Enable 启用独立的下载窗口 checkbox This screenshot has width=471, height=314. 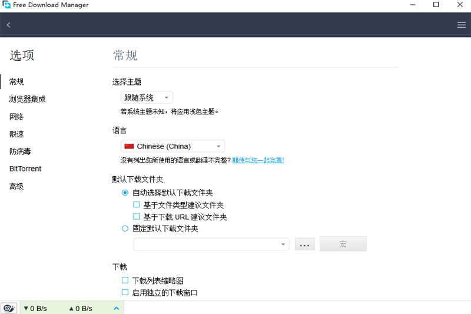click(x=125, y=292)
